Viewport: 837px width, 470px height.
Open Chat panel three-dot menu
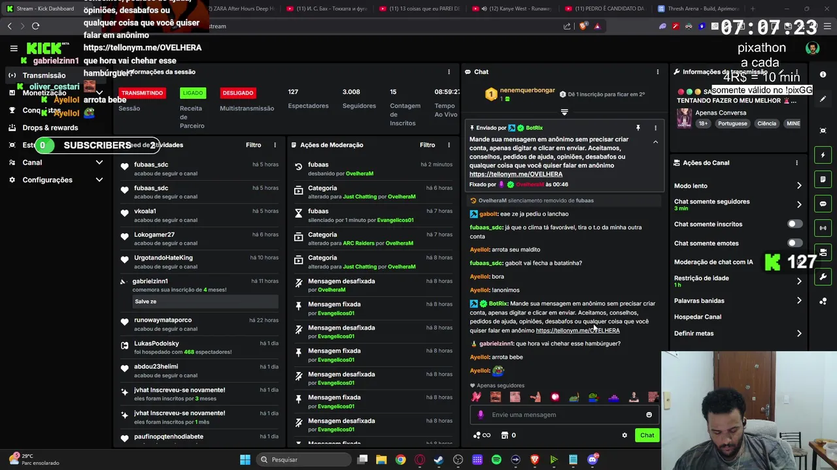click(x=658, y=72)
